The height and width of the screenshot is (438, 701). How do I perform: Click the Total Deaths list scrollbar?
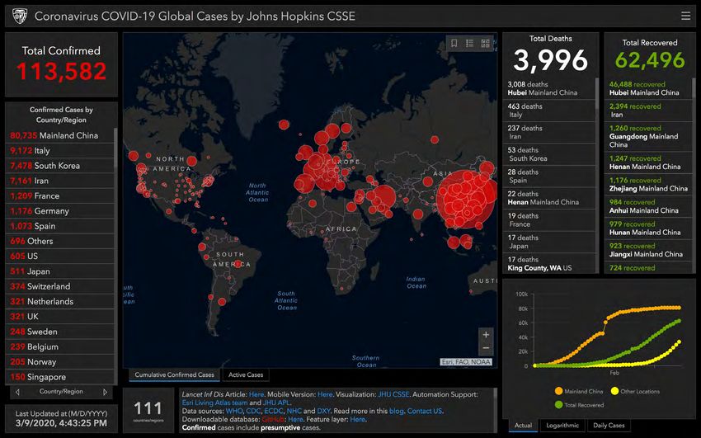click(x=597, y=94)
